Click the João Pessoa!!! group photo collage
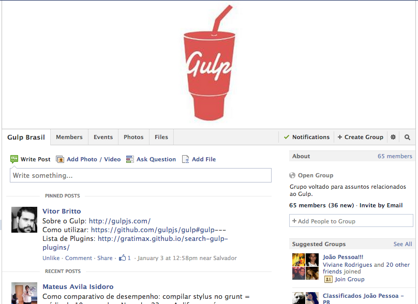Image resolution: width=418 pixels, height=304 pixels. point(306,266)
